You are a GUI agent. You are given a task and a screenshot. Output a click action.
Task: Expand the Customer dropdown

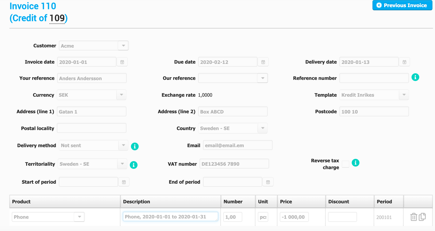(123, 46)
